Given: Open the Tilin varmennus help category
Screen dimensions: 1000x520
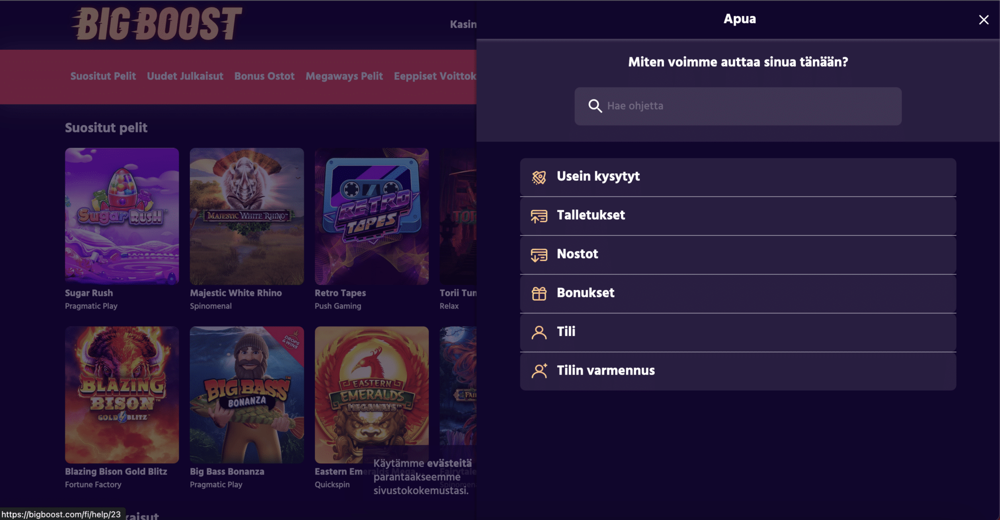Looking at the screenshot, I should tap(738, 371).
